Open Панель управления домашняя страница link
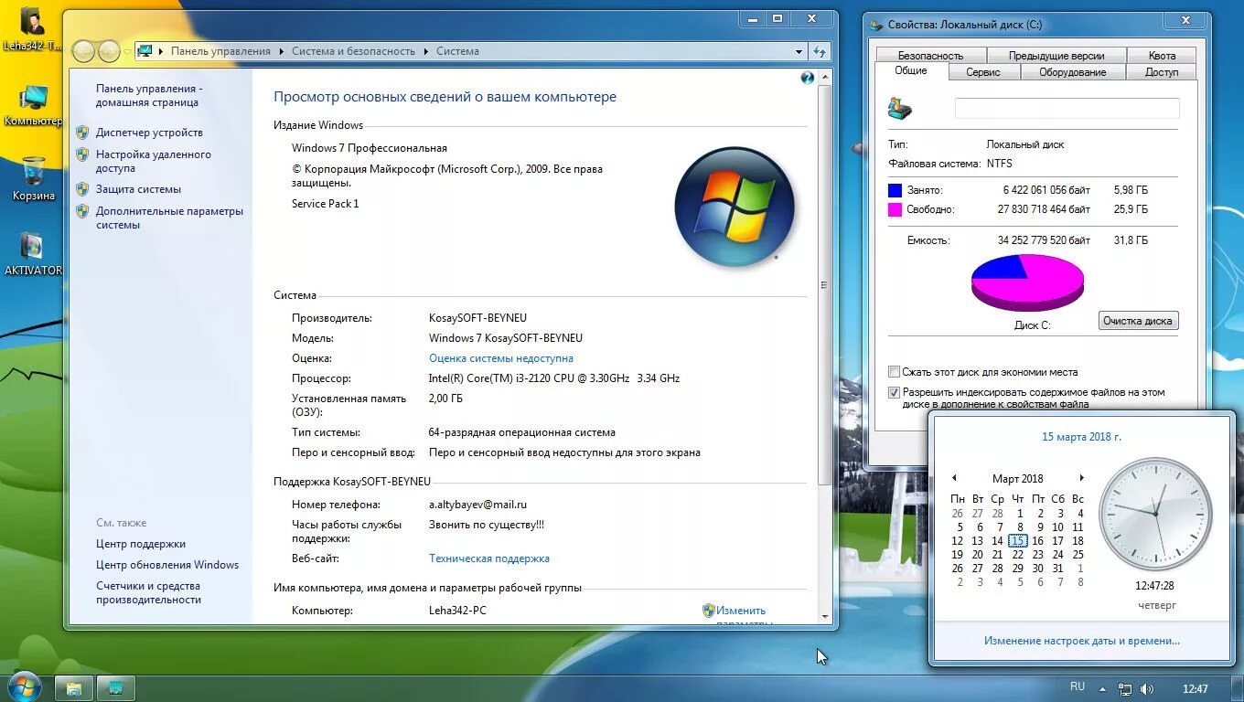 [149, 95]
